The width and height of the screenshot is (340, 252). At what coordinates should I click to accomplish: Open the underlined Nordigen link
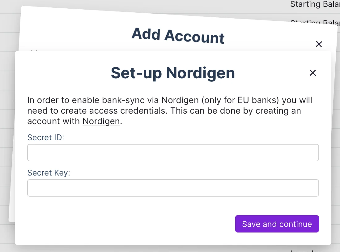(x=101, y=121)
